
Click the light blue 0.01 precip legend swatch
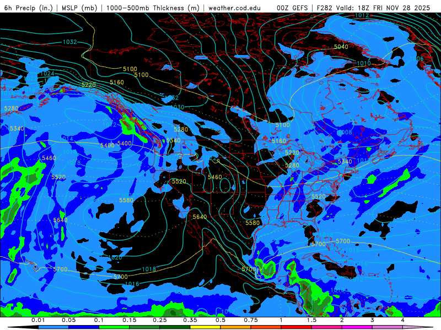pos(53,327)
